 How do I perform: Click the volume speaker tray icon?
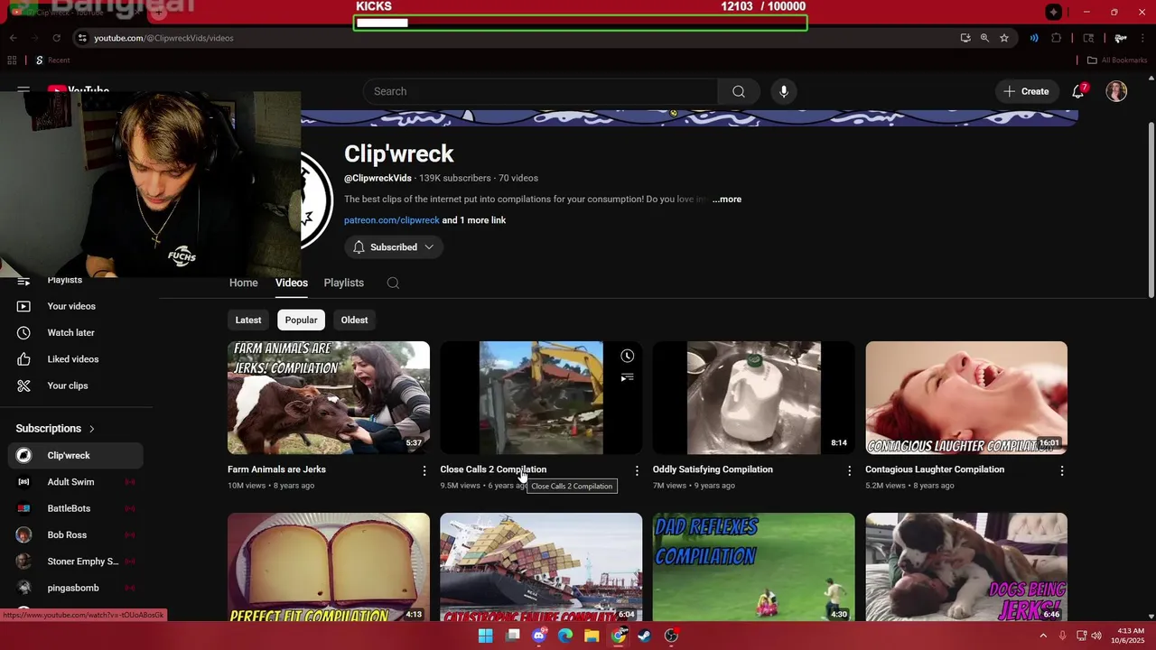point(1096,636)
